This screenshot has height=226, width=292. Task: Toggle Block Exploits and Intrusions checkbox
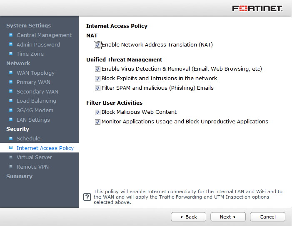pos(97,79)
